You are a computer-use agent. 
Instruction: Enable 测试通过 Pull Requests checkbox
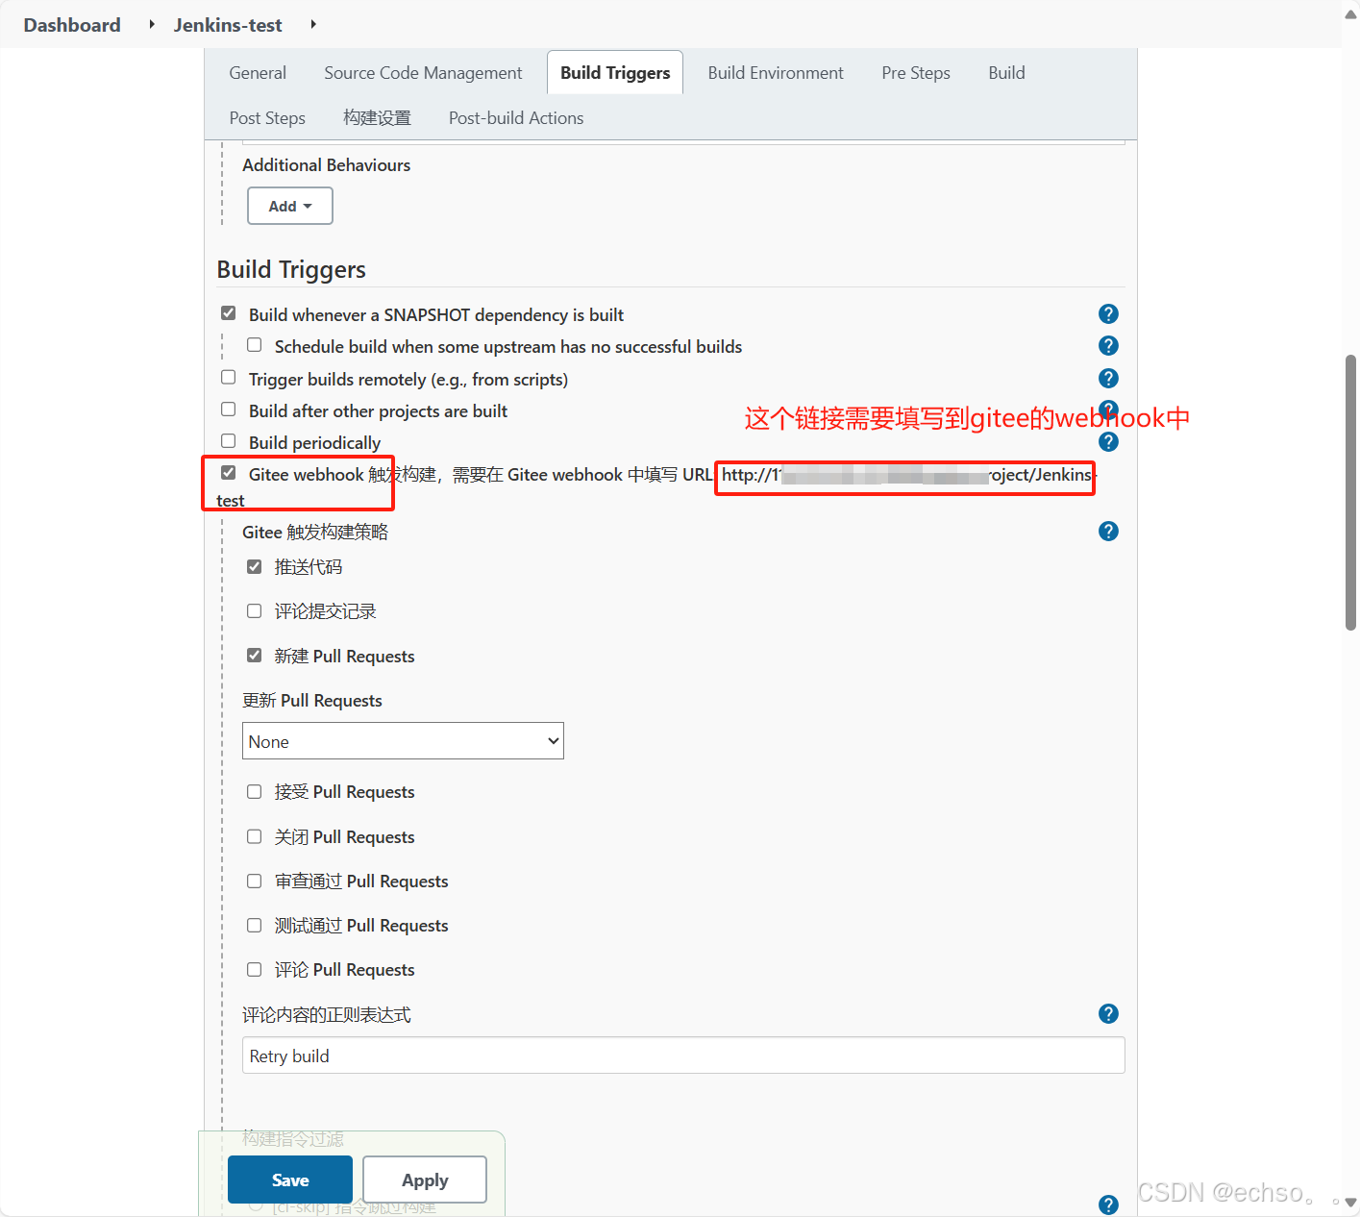(x=255, y=926)
